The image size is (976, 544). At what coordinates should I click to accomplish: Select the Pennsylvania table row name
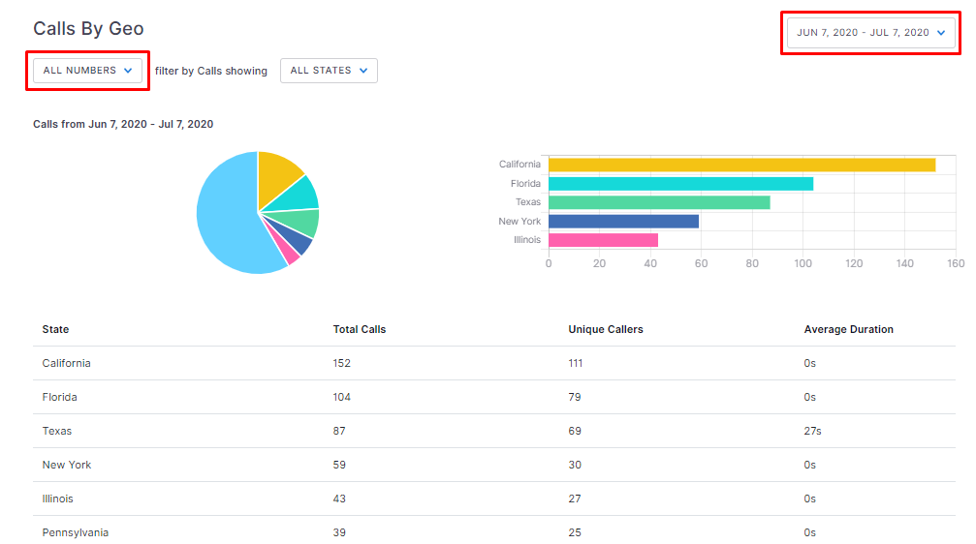76,532
